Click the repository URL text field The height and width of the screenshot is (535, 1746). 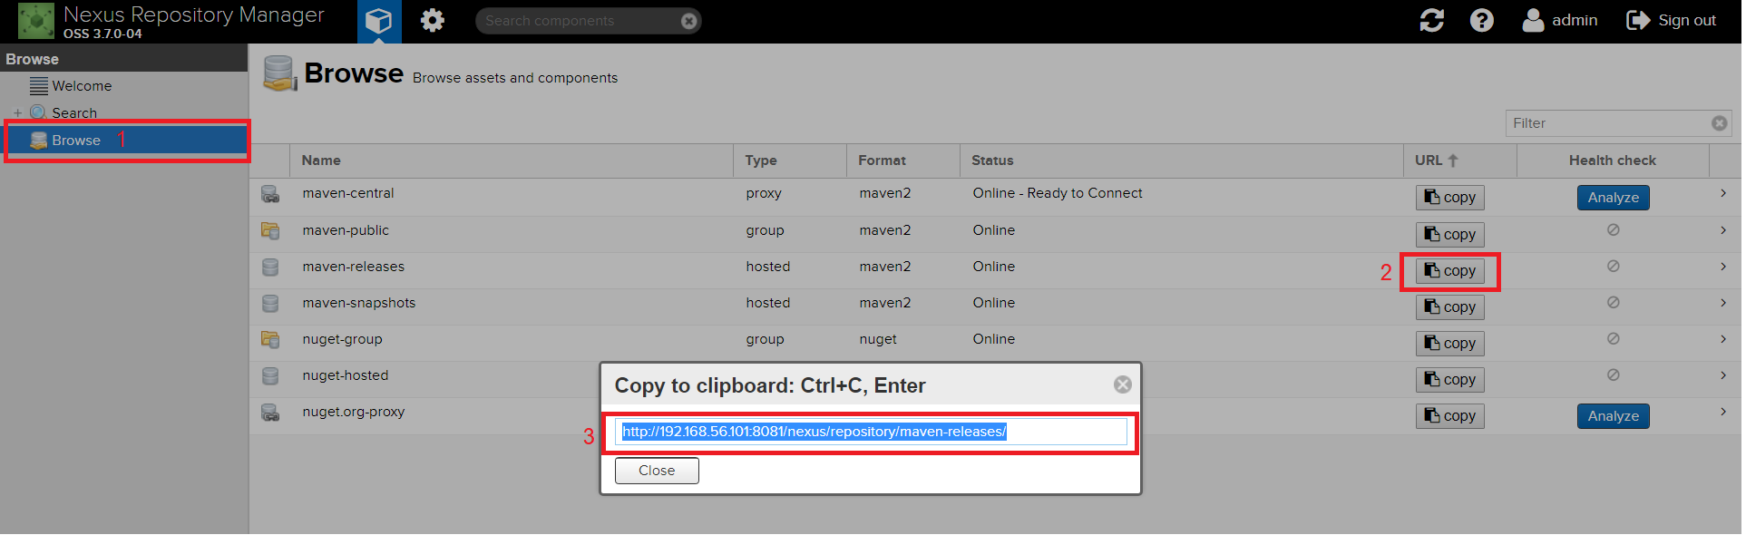[871, 432]
